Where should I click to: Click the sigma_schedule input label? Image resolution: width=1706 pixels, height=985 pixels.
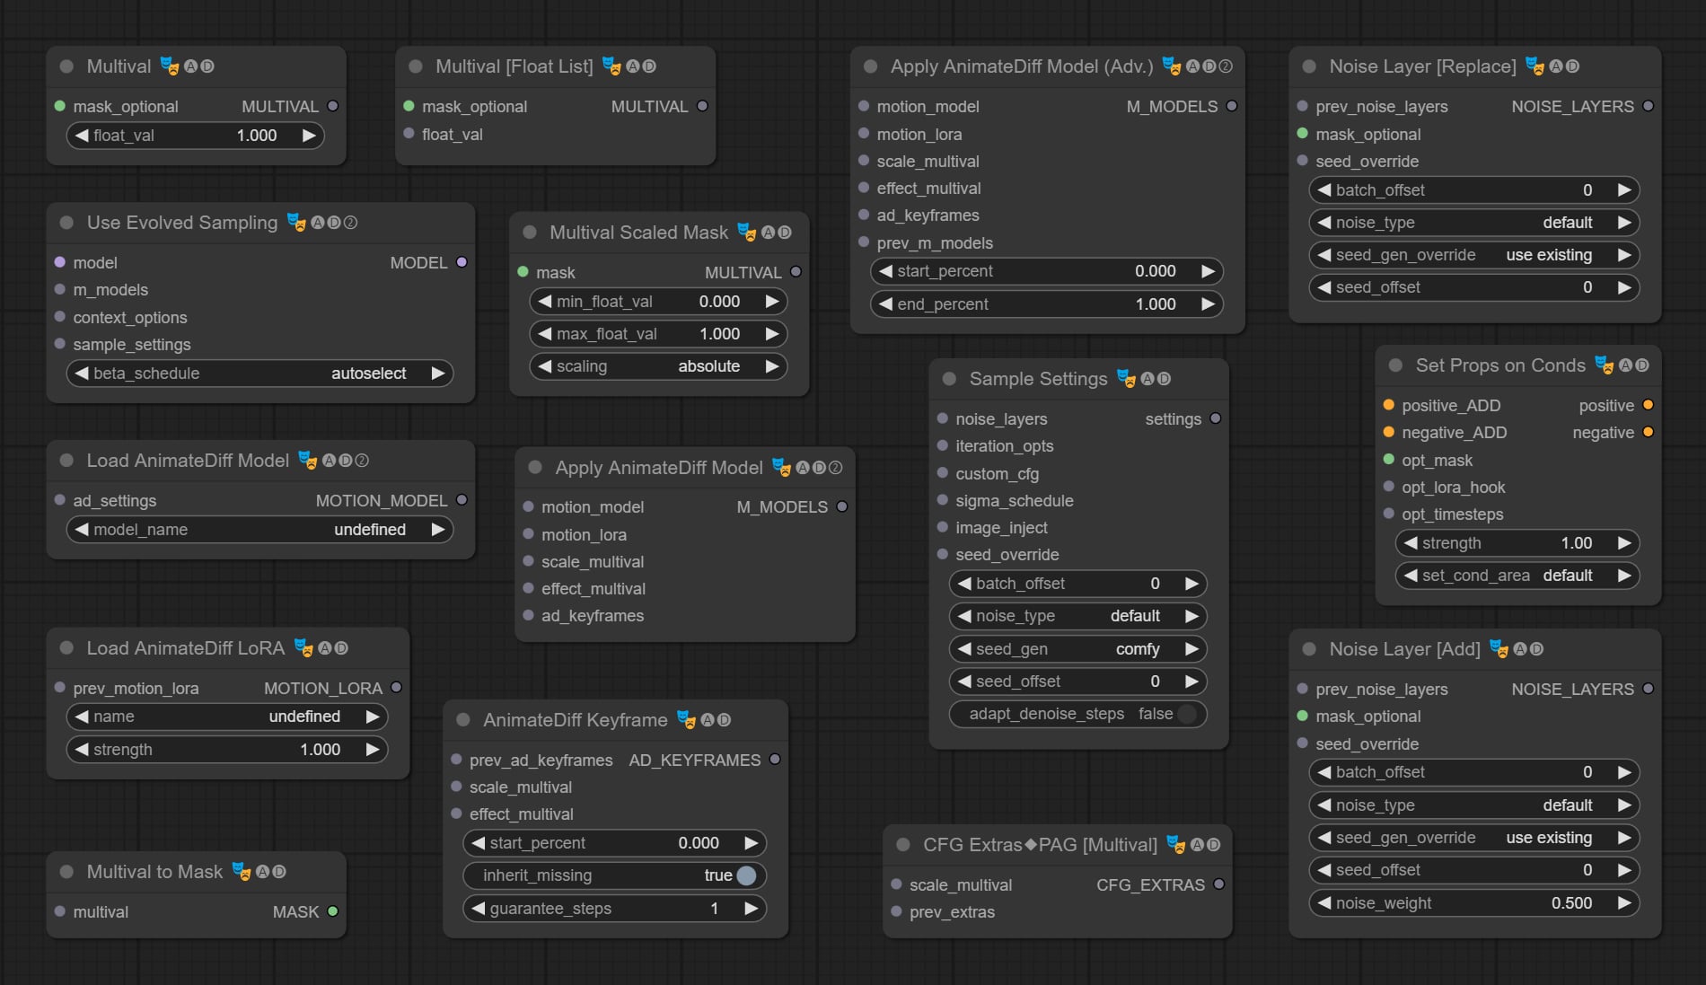click(x=1015, y=501)
